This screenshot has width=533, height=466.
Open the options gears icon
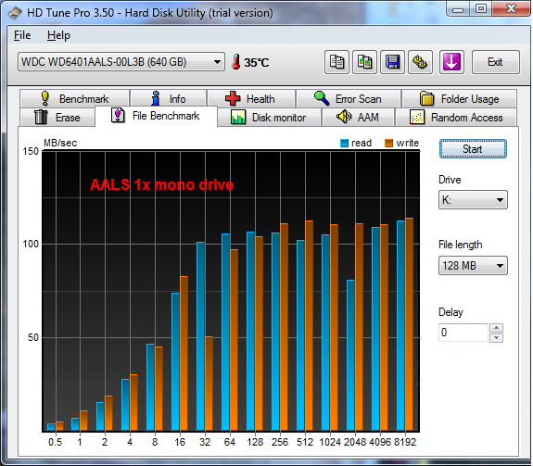420,62
